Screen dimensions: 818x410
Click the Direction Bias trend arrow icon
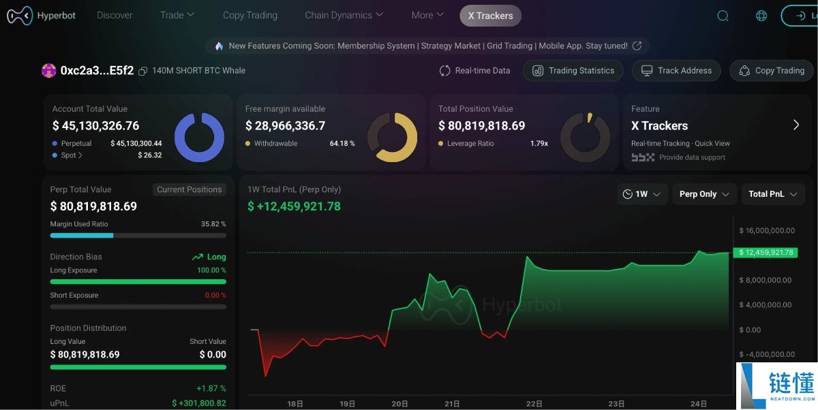pyautogui.click(x=198, y=257)
